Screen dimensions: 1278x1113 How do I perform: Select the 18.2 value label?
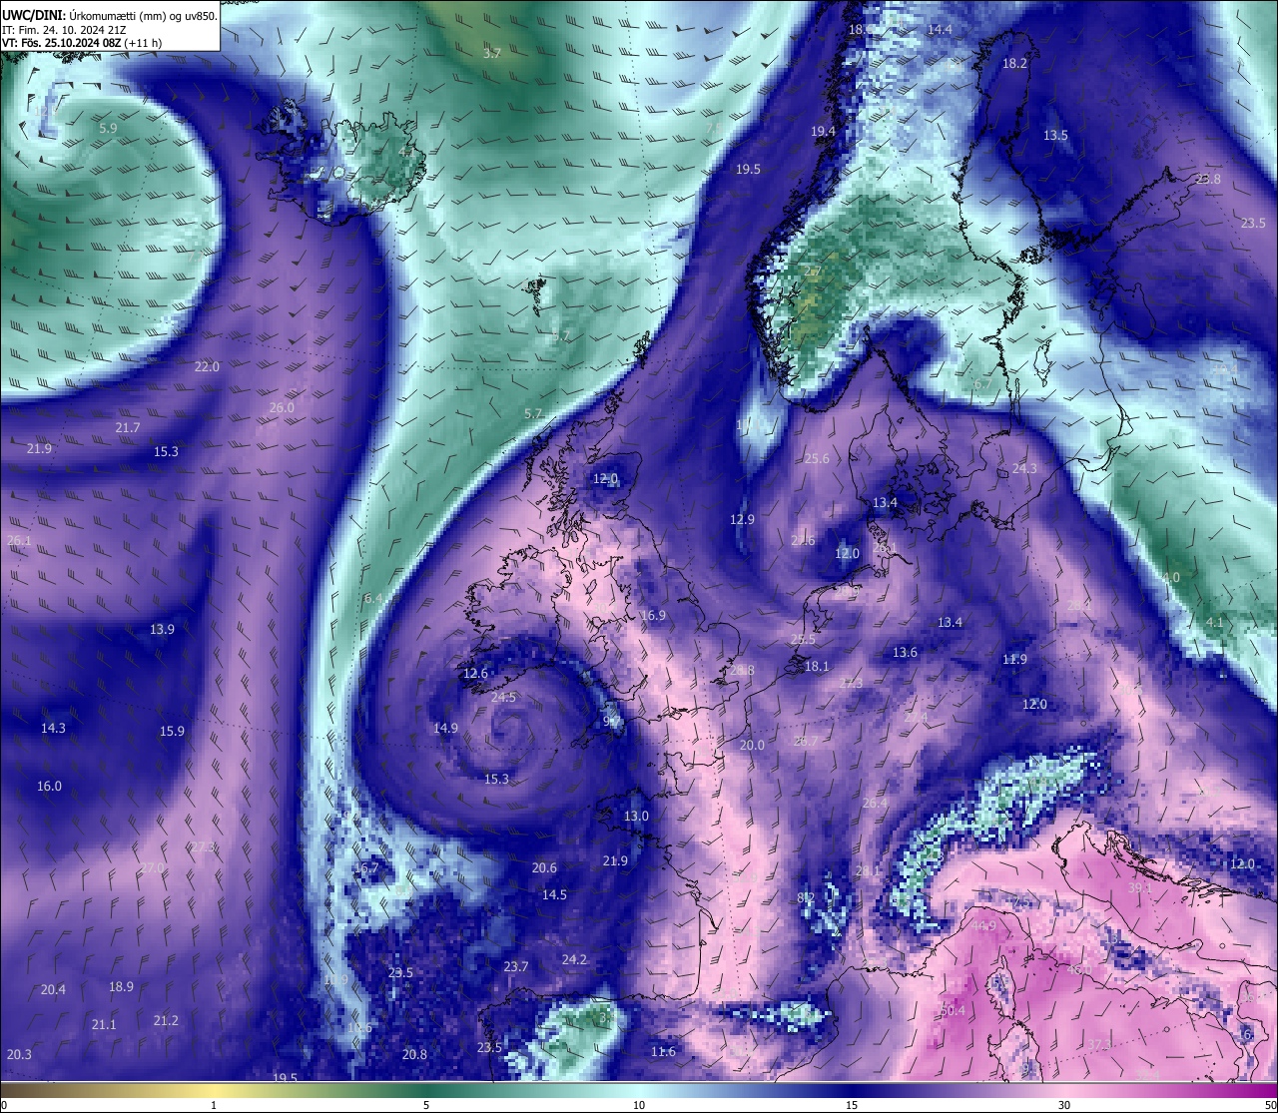pos(1014,64)
